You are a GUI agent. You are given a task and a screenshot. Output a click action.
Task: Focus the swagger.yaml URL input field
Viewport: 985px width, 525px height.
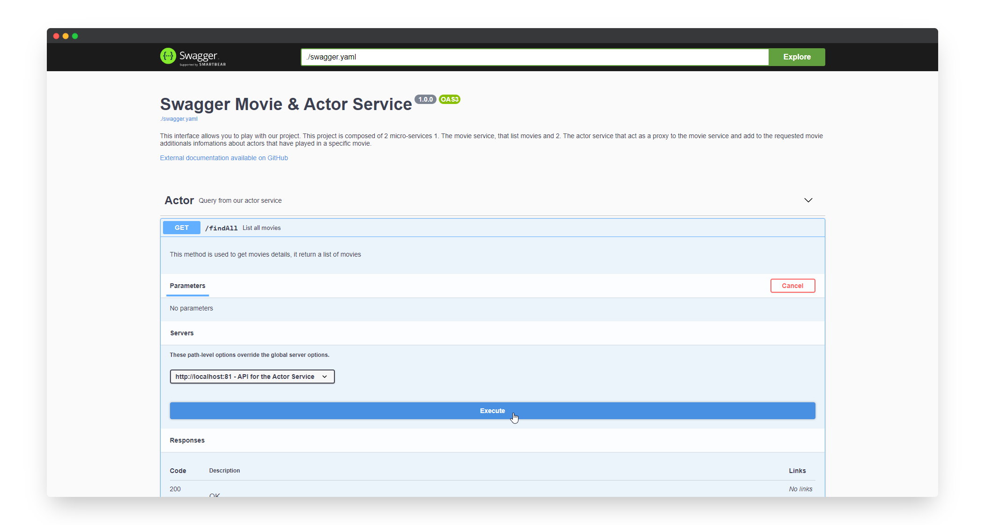coord(534,57)
